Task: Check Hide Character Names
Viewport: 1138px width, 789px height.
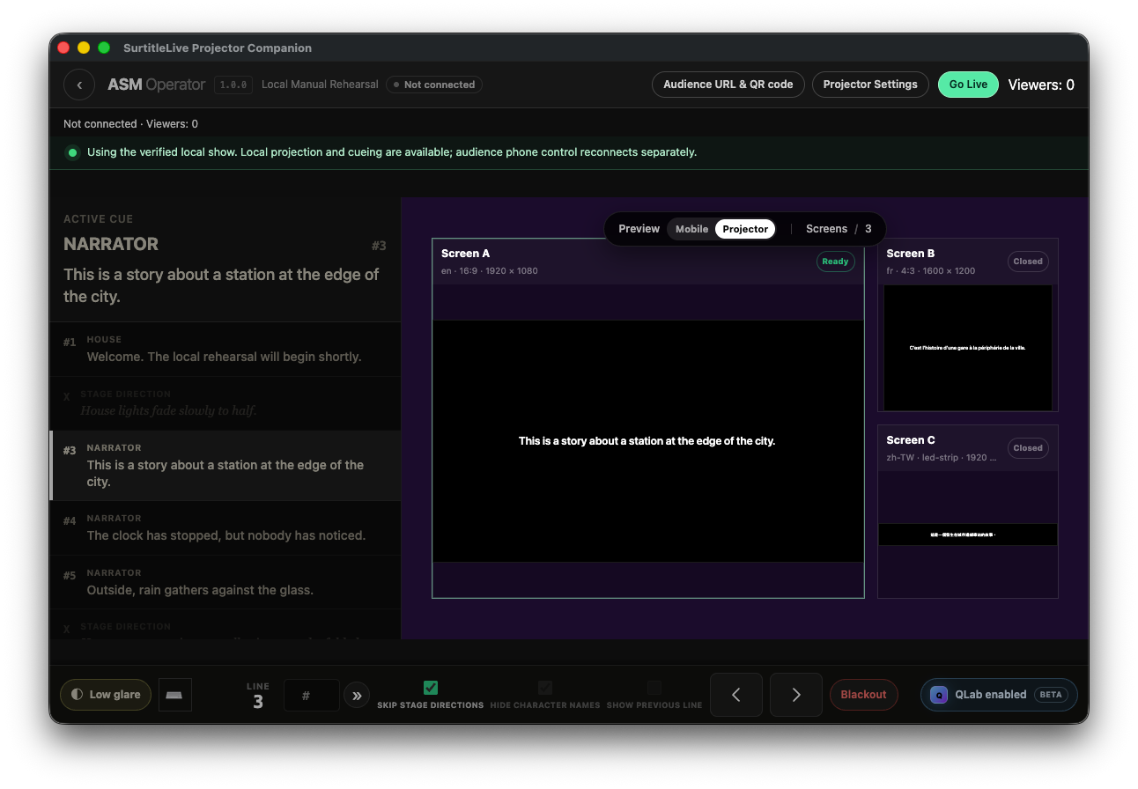Action: pos(545,688)
